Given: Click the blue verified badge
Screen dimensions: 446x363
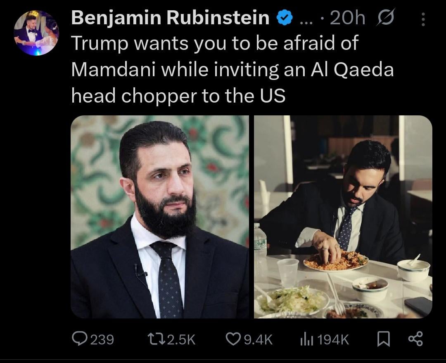Looking at the screenshot, I should pyautogui.click(x=285, y=19).
